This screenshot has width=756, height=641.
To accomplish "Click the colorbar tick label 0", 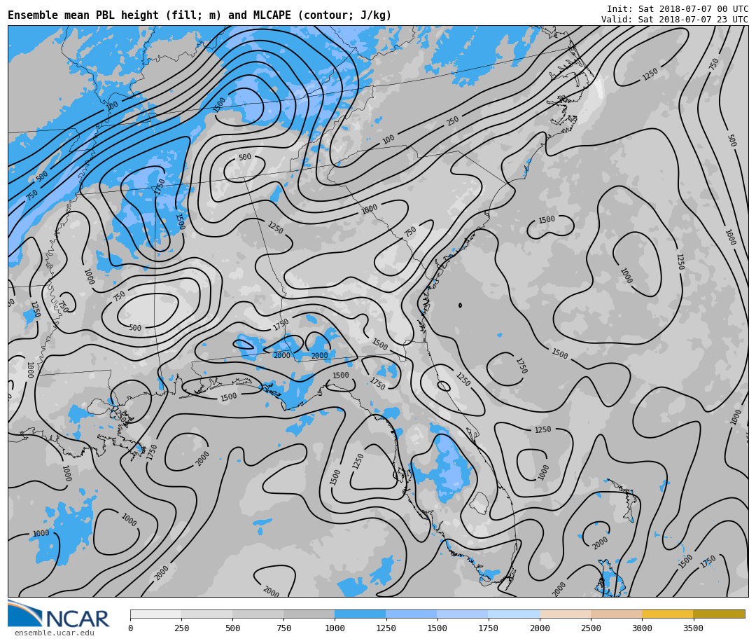I will [130, 628].
